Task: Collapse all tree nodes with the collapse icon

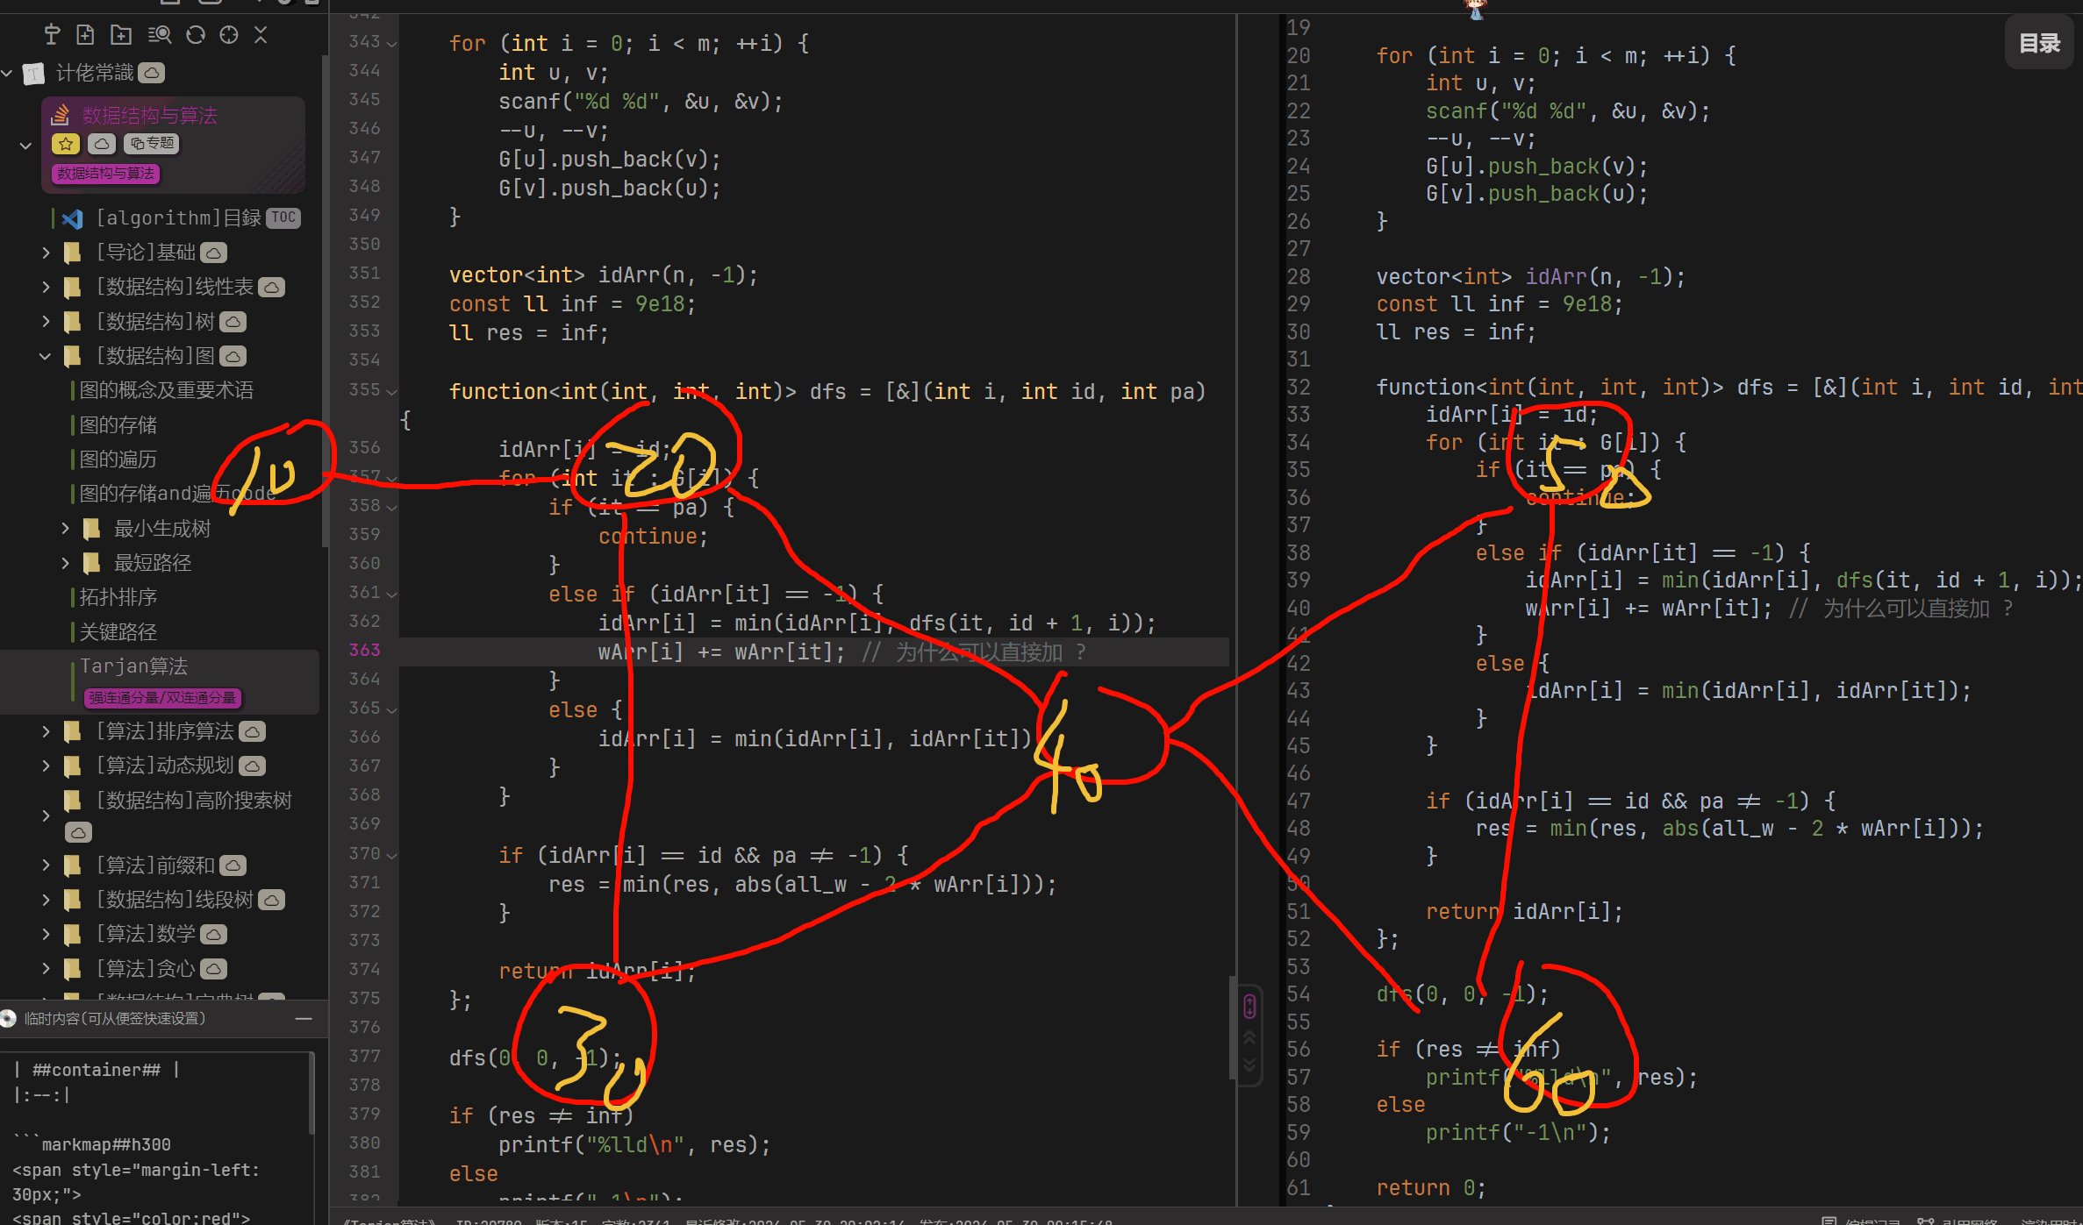Action: coord(261,35)
